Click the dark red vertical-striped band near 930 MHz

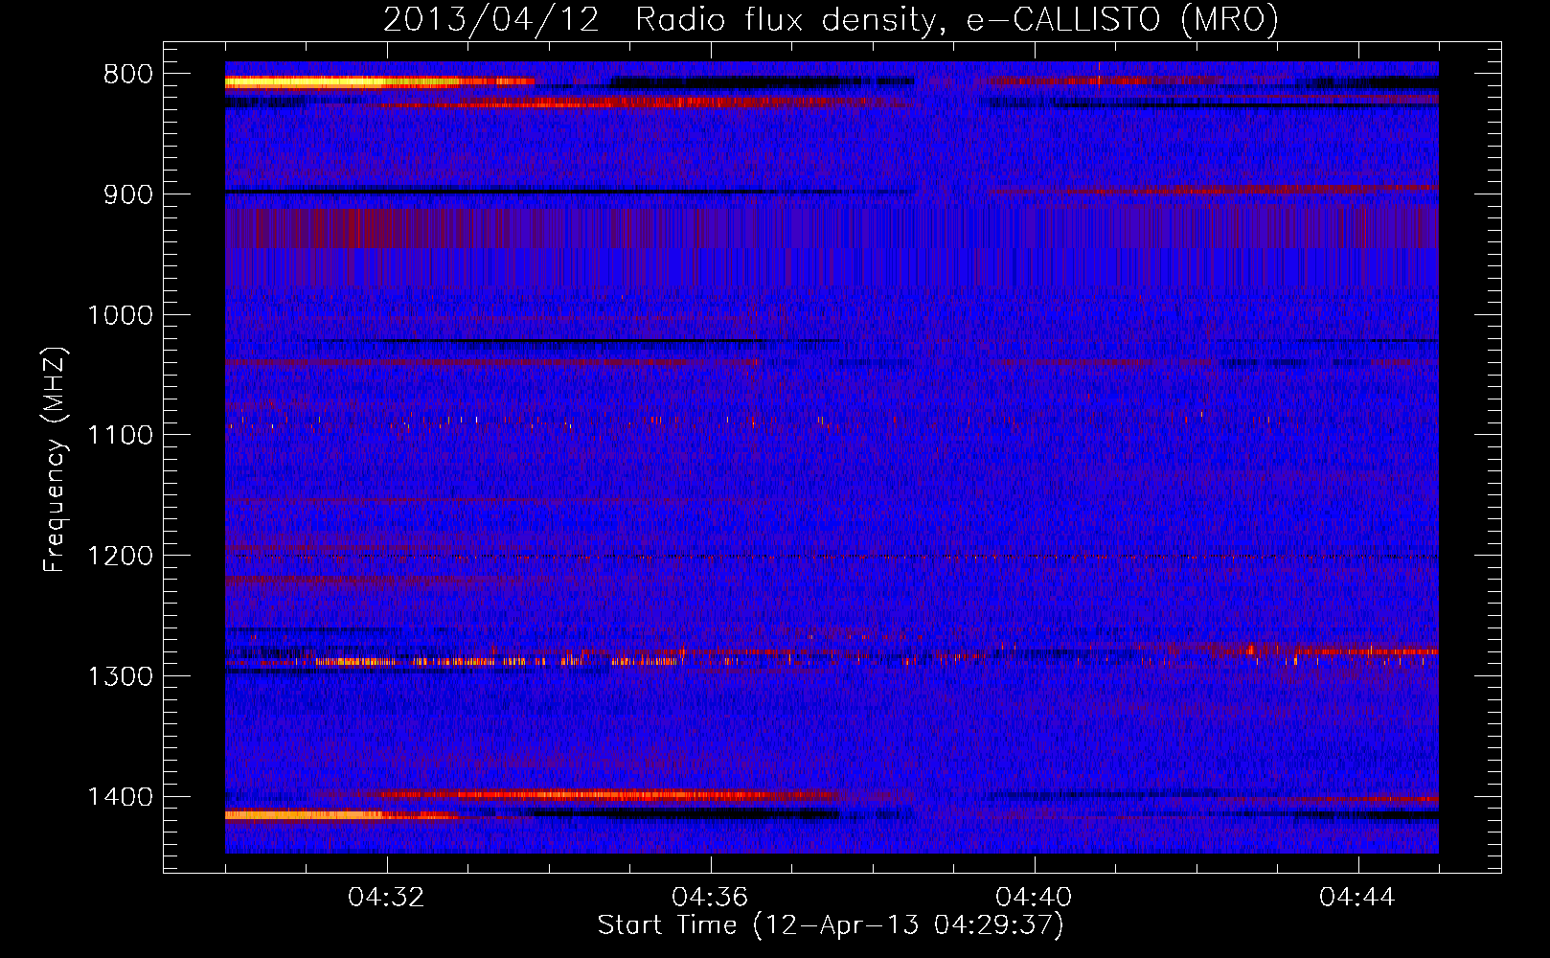[x=831, y=228]
